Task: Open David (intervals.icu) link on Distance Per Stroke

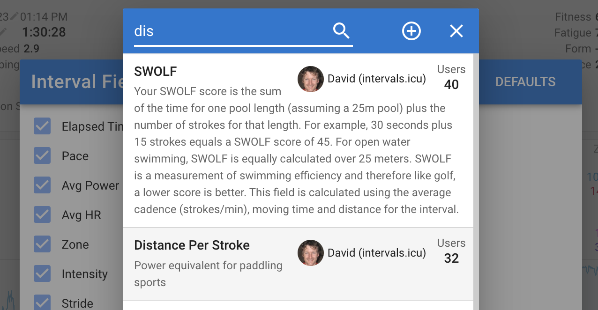Action: pyautogui.click(x=377, y=253)
